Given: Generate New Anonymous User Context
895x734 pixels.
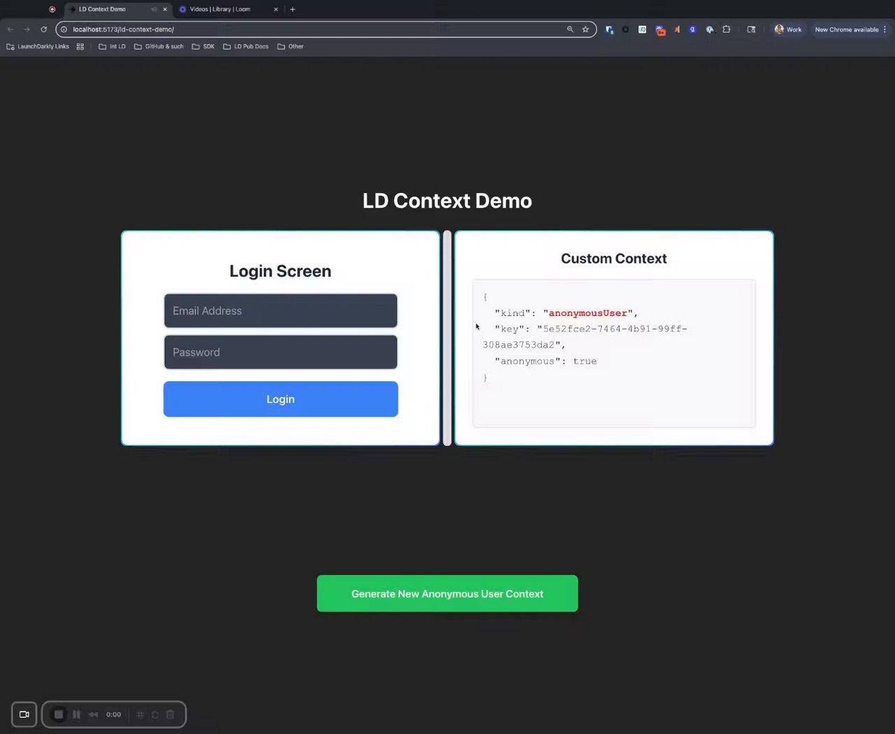Looking at the screenshot, I should click(447, 593).
